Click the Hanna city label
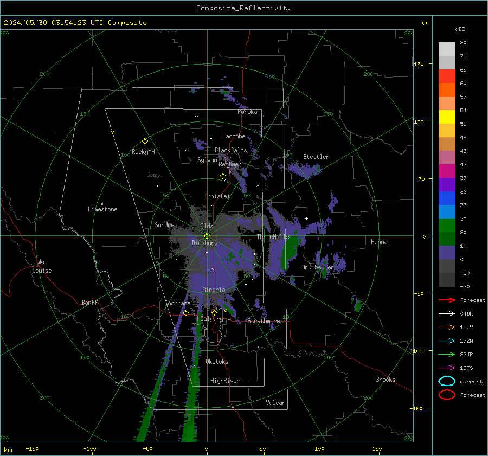Screen dimensions: 488x456 [x=379, y=242]
